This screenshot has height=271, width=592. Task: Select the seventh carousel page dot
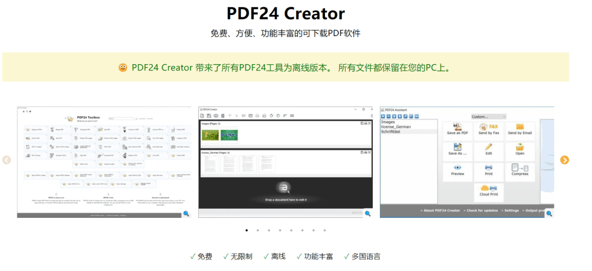tap(313, 230)
